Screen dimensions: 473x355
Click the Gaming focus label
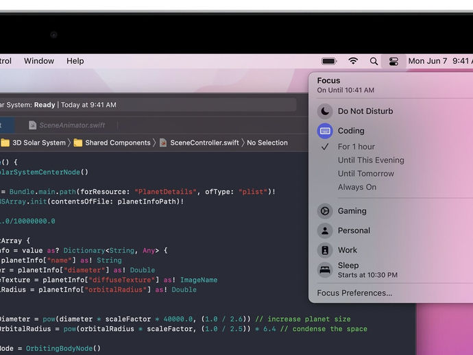pos(352,211)
